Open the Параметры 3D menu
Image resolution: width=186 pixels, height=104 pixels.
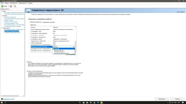coord(23,3)
